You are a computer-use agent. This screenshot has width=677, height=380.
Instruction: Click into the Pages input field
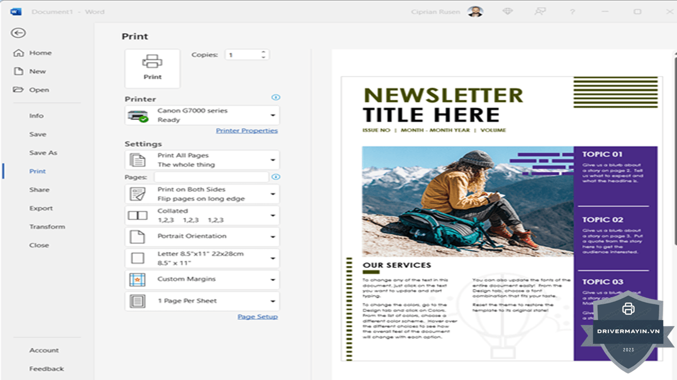click(213, 177)
